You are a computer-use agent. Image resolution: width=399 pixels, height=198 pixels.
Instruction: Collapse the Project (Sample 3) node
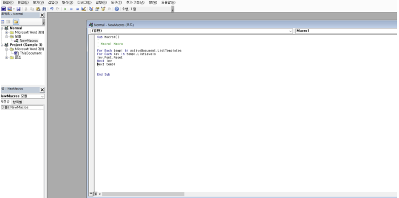(x=2, y=45)
